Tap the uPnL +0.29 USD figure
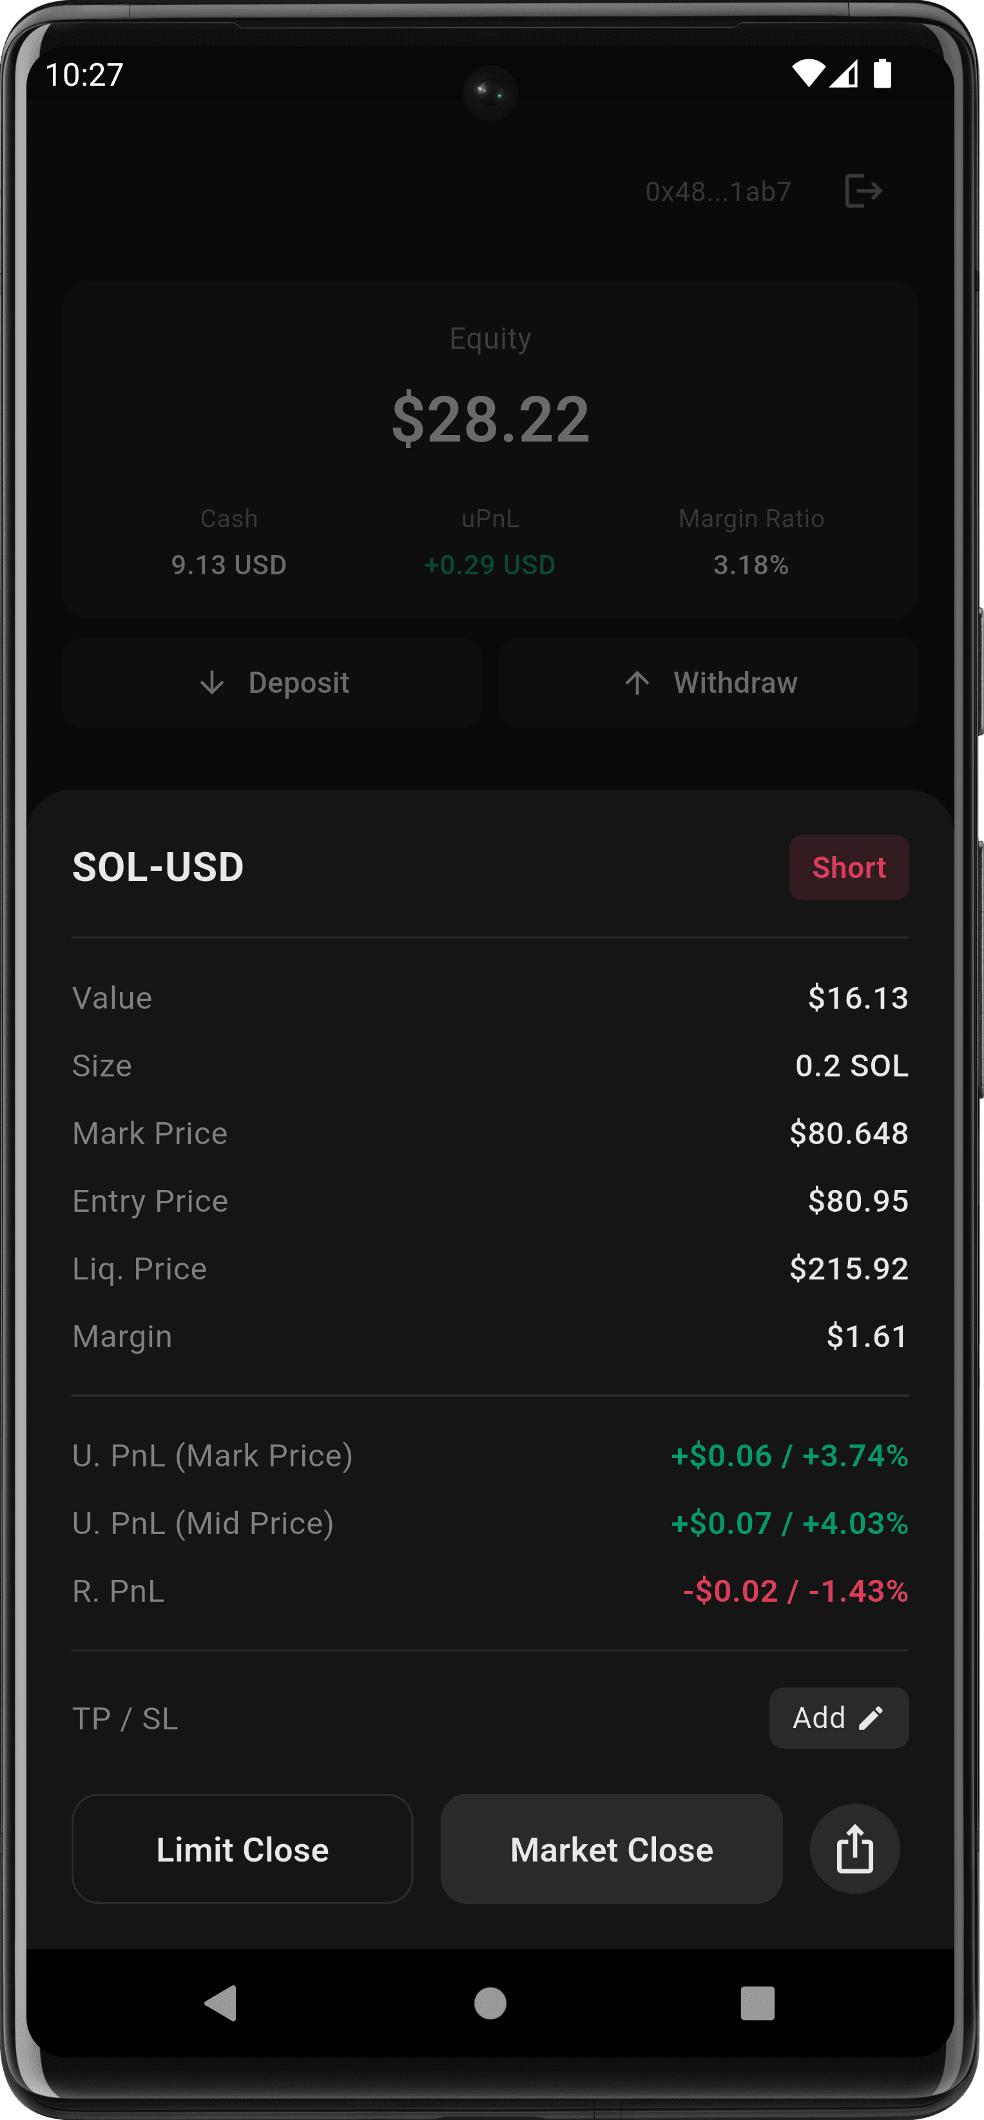This screenshot has width=984, height=2120. pyautogui.click(x=490, y=565)
